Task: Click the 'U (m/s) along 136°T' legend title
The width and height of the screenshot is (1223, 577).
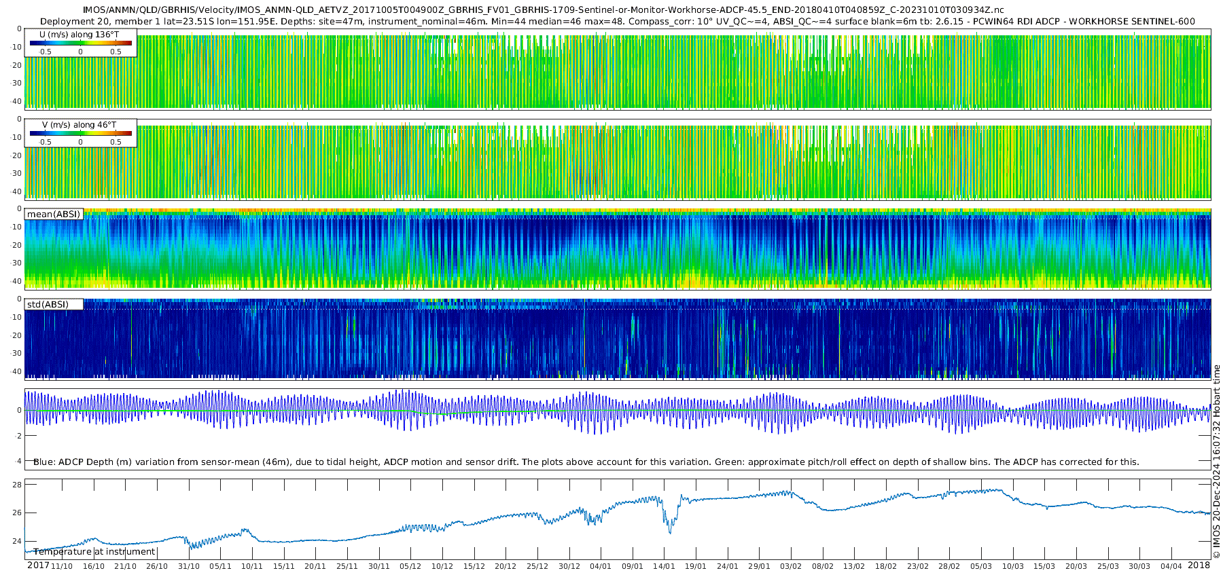Action: pyautogui.click(x=79, y=35)
